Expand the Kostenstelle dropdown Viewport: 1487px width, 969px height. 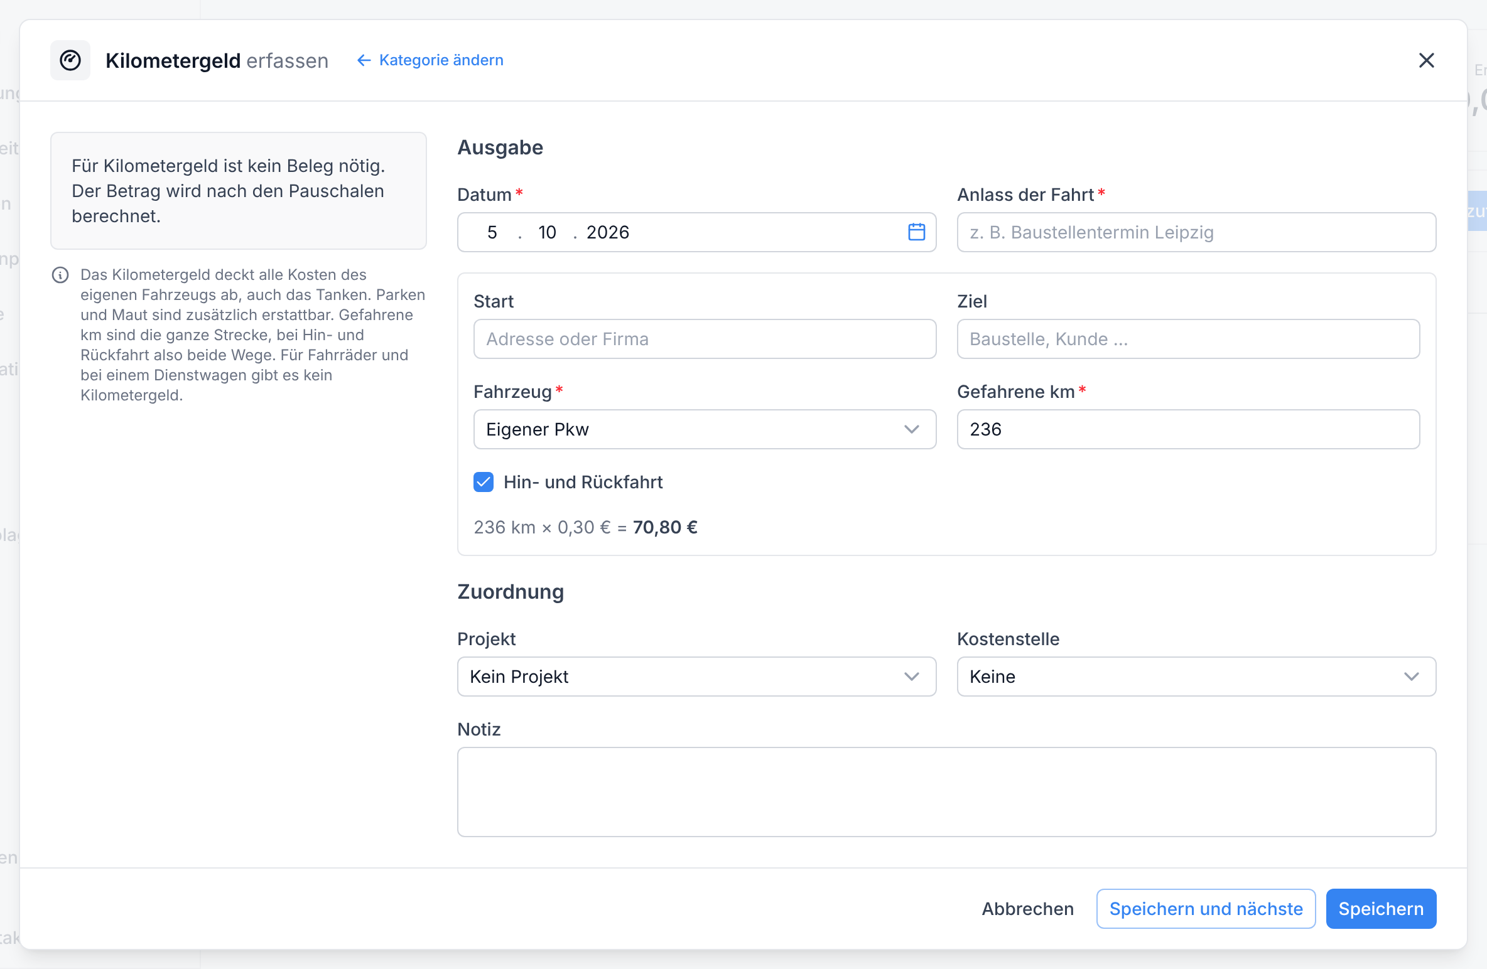coord(1196,677)
